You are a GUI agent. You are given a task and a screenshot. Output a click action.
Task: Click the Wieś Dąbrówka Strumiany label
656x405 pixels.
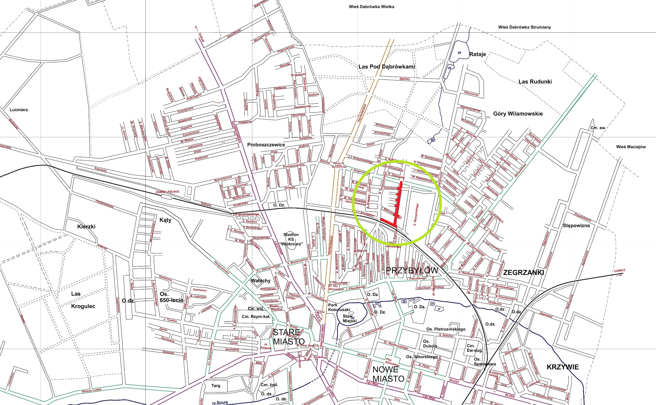524,27
